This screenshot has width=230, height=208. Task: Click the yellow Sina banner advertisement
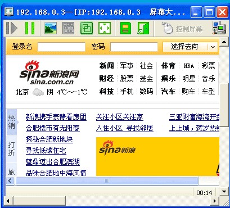[x=157, y=157]
